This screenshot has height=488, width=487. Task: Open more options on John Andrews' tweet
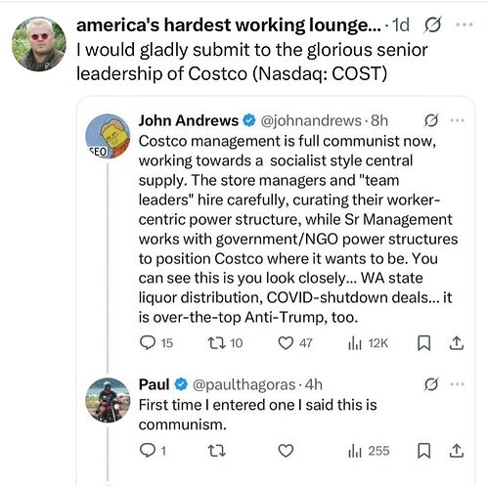pyautogui.click(x=457, y=120)
